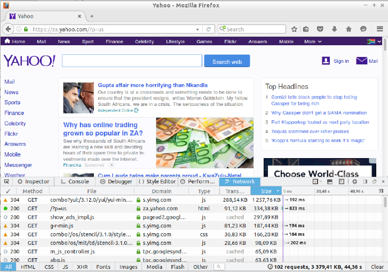Open a new tab with the plus button
This screenshot has height=272, width=388.
(x=92, y=17)
